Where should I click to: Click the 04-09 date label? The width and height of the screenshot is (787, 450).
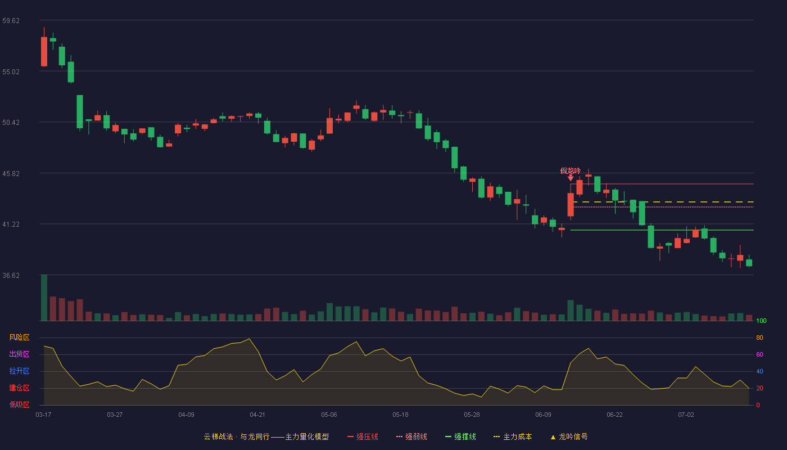[x=186, y=415]
